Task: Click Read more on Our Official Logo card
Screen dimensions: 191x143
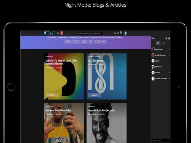Action: click(94, 95)
